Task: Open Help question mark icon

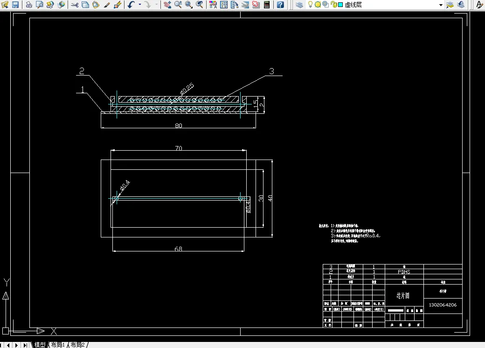Action: (x=280, y=4)
